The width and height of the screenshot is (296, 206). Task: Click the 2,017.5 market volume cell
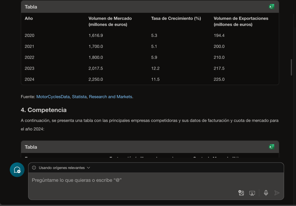[96, 68]
